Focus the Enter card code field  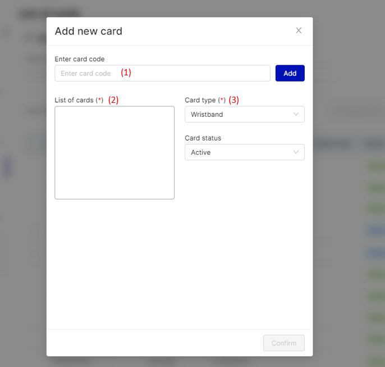162,73
